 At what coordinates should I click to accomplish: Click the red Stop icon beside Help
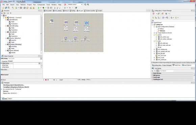pos(65,5)
